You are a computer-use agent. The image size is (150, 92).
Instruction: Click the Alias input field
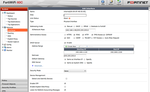pos(75,15)
